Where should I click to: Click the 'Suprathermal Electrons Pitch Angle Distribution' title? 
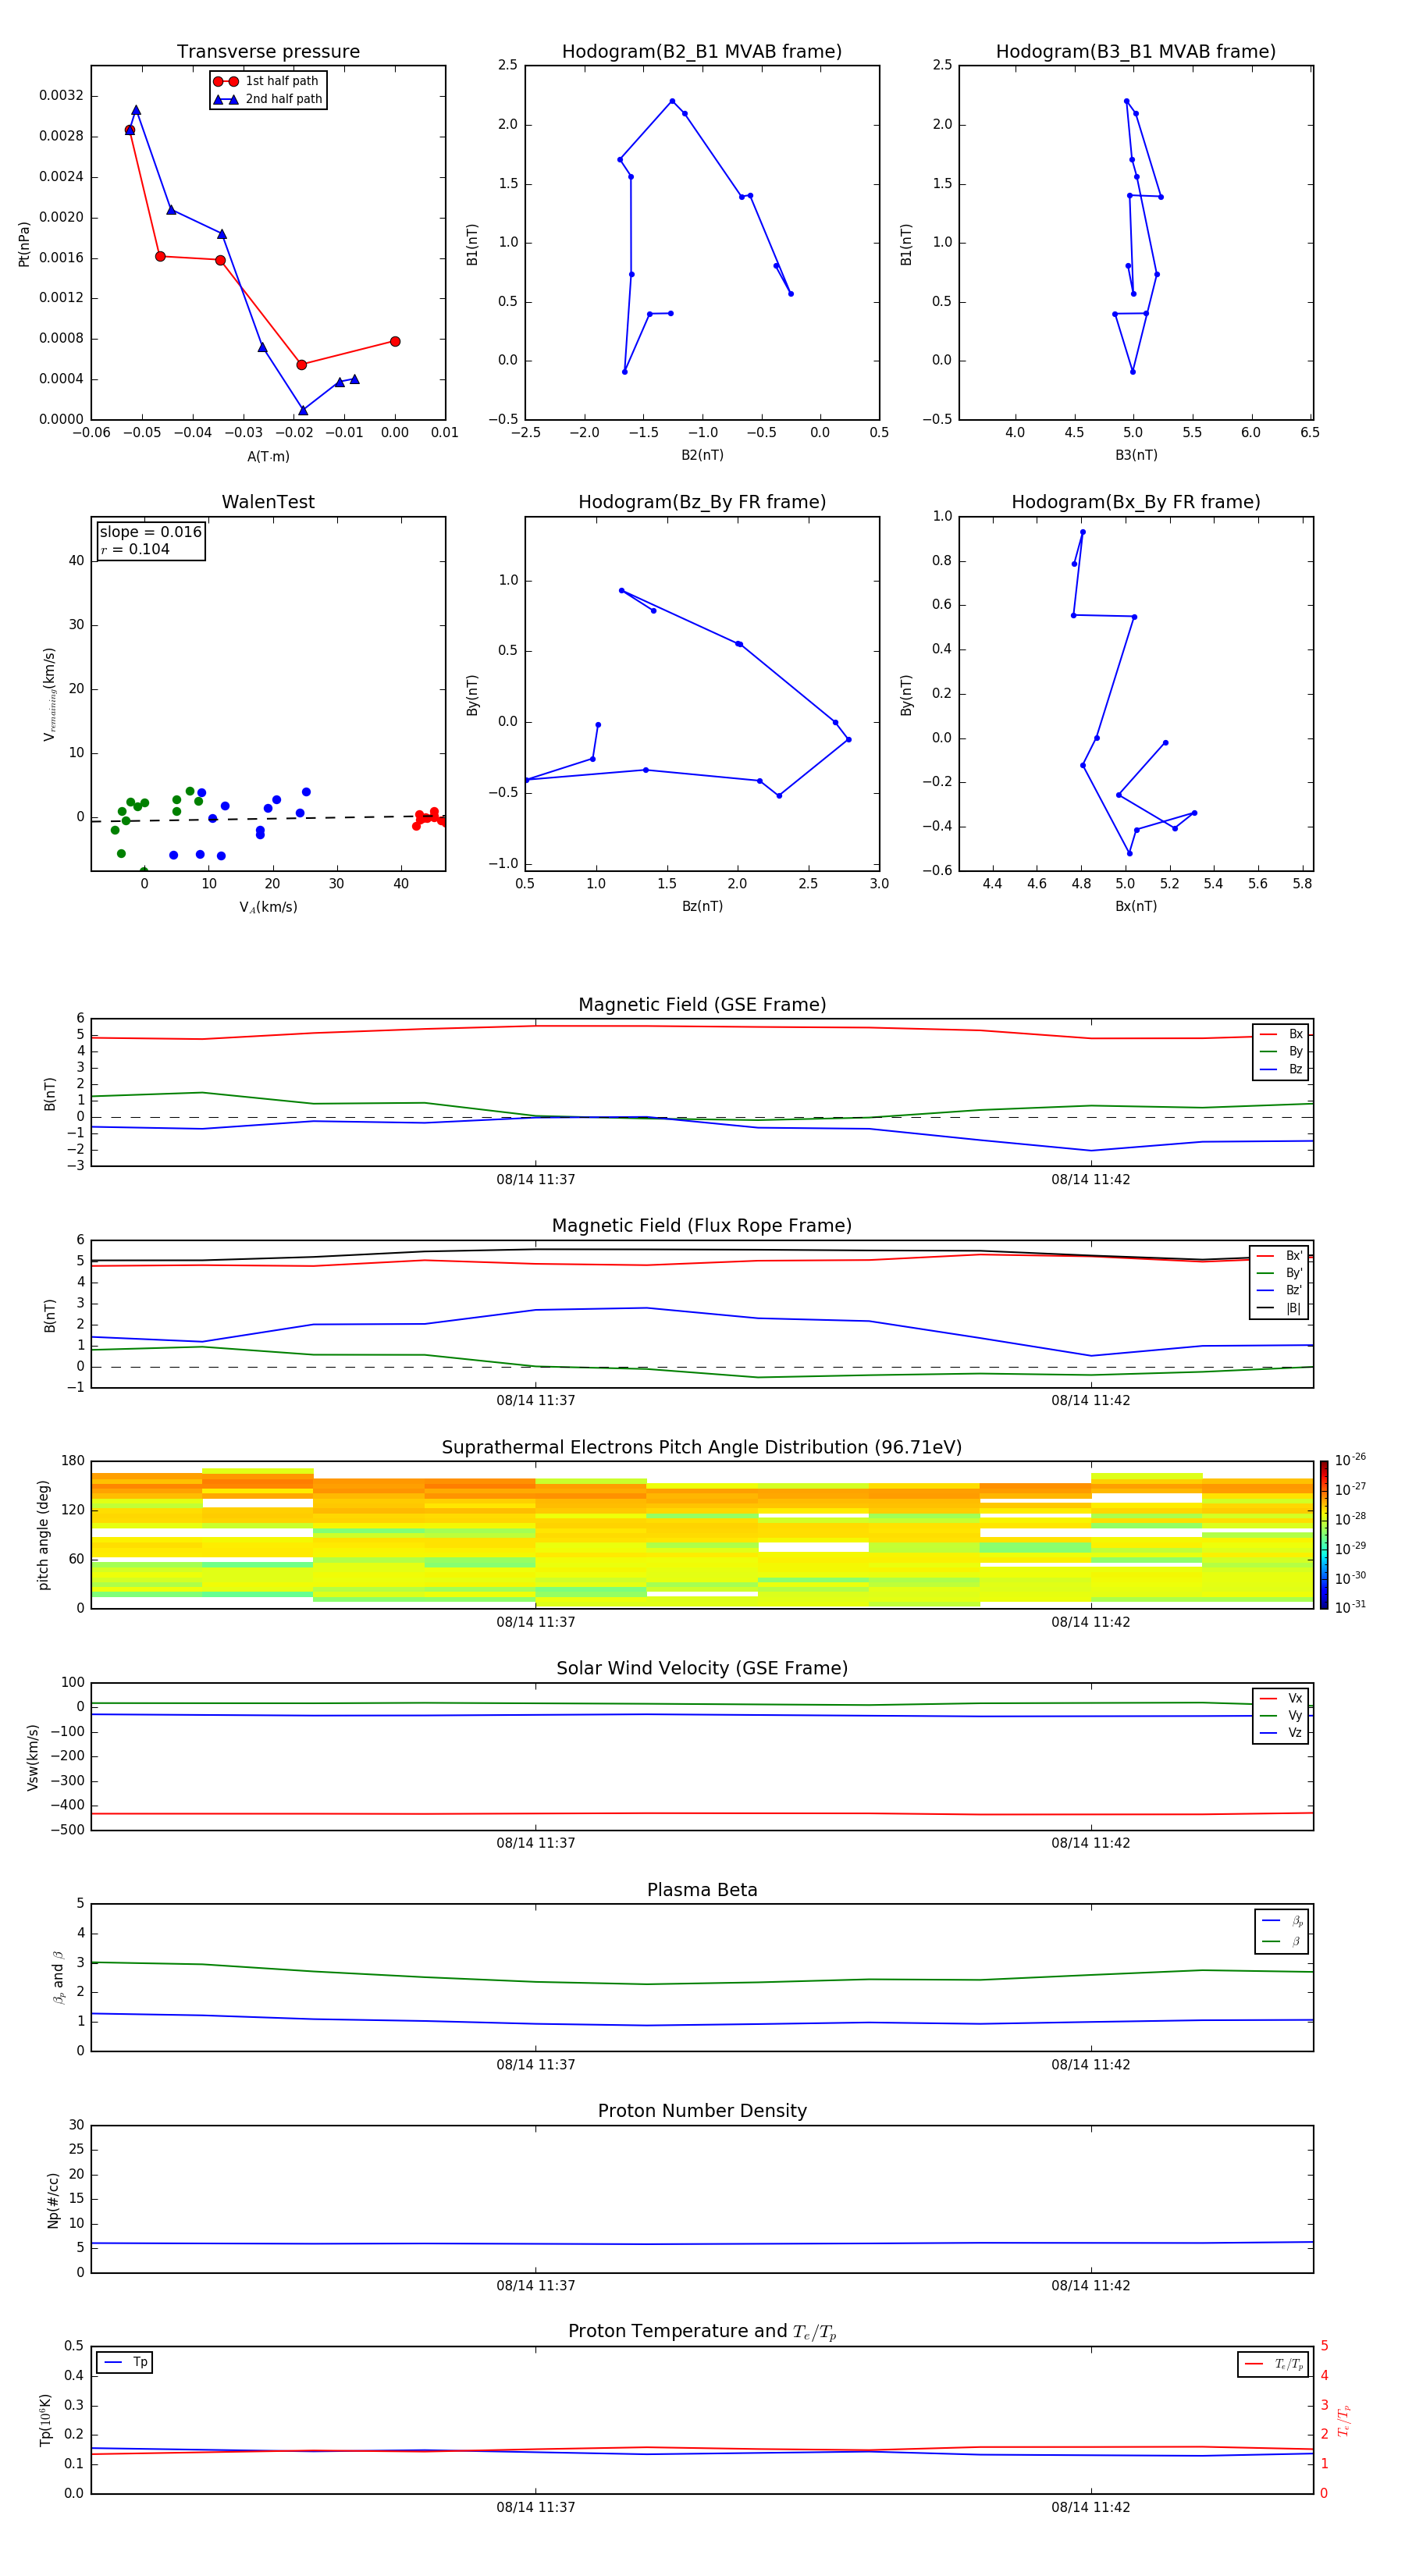702,1448
